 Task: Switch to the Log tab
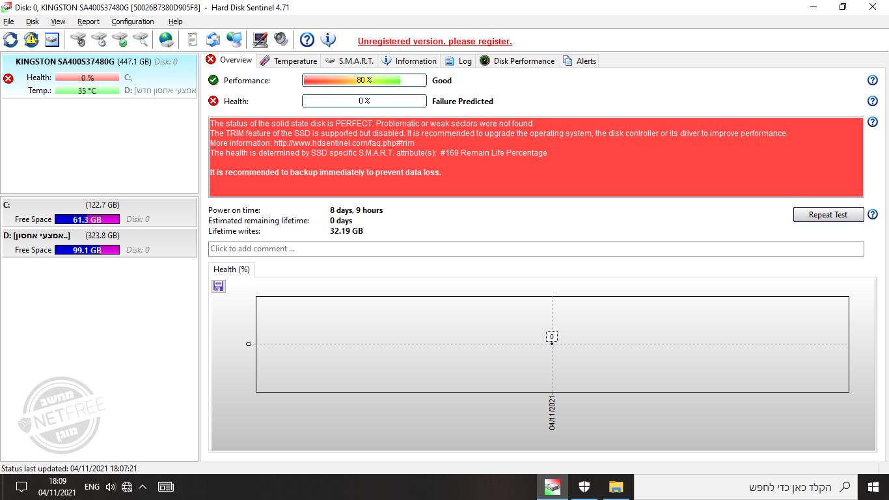458,61
